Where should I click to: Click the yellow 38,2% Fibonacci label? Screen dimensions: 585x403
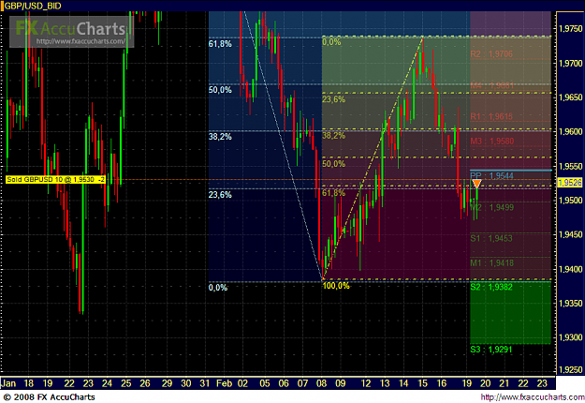coord(334,136)
